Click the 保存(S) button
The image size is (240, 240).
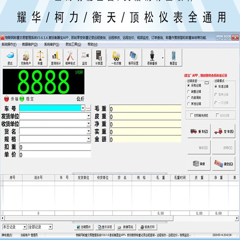(x=199, y=147)
